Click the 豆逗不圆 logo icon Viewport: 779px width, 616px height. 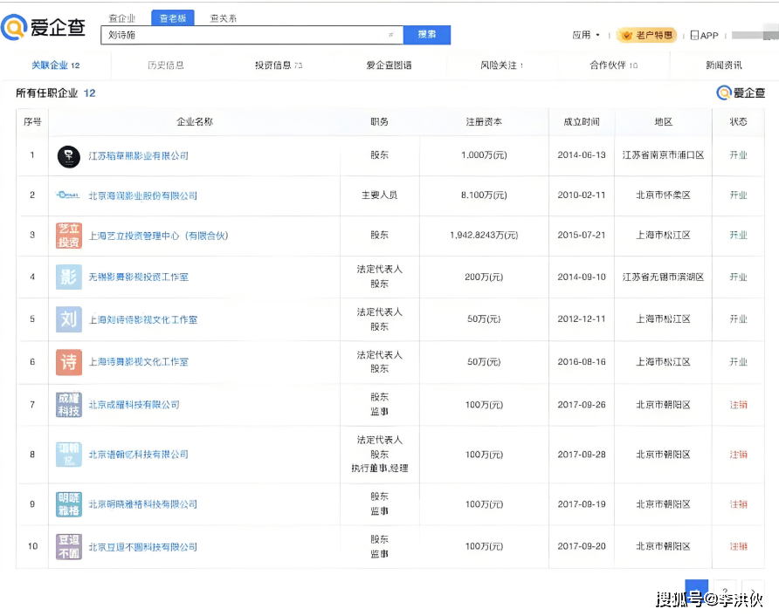(69, 546)
